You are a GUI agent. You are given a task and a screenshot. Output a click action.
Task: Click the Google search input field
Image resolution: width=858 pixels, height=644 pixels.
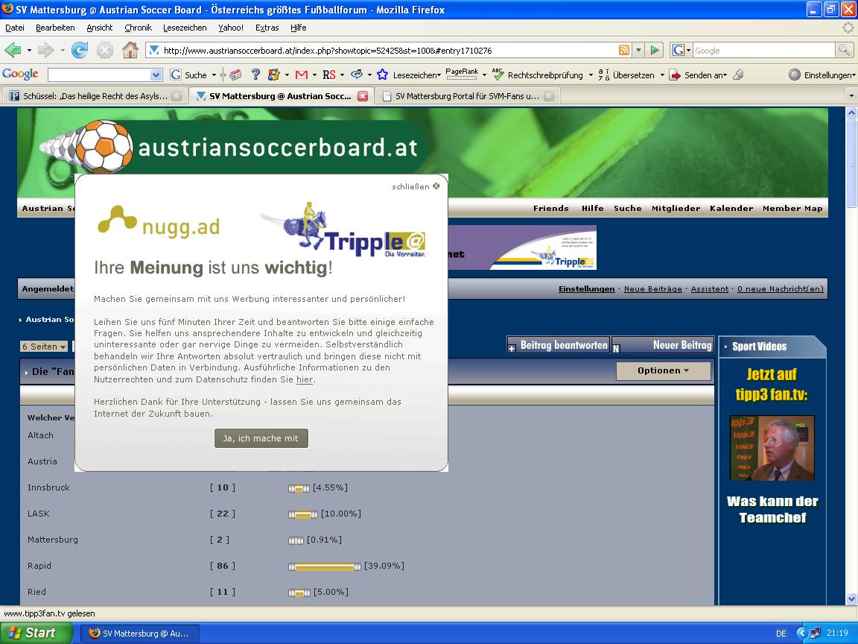pyautogui.click(x=764, y=51)
